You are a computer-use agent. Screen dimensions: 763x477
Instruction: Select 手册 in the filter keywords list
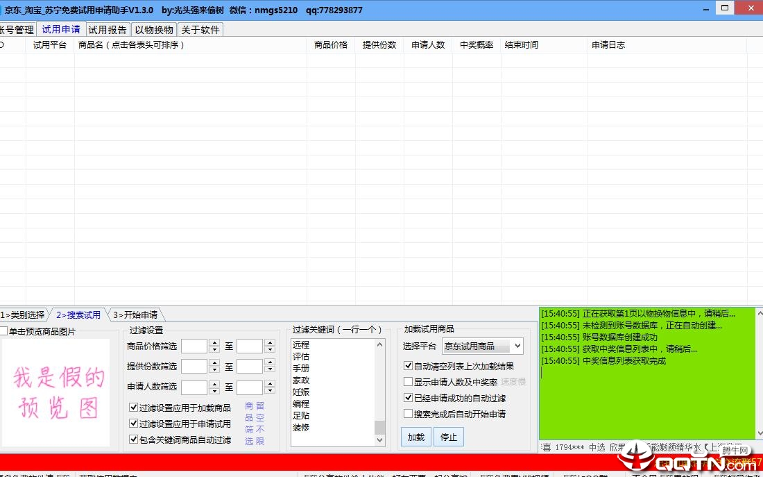pos(301,369)
